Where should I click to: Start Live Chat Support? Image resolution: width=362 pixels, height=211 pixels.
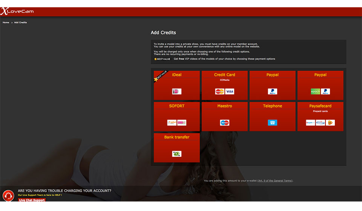pos(32,200)
